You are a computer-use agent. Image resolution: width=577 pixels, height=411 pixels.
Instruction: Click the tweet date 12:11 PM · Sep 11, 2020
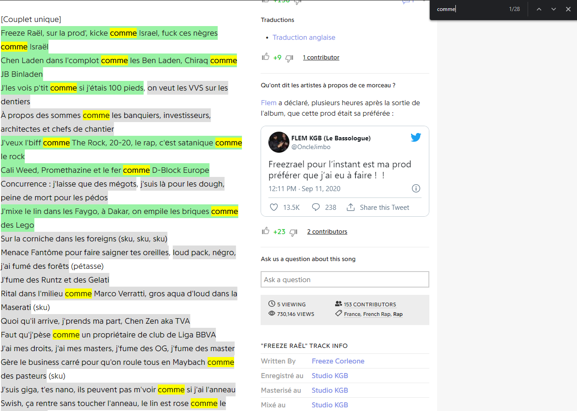(x=305, y=189)
